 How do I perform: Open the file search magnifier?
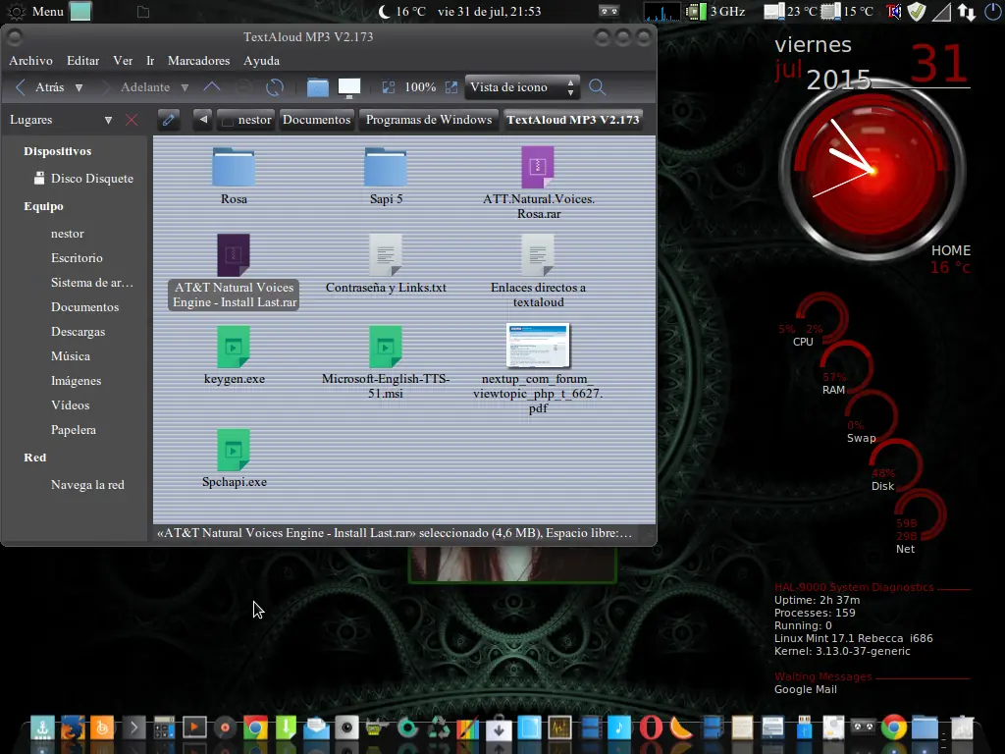click(x=597, y=87)
